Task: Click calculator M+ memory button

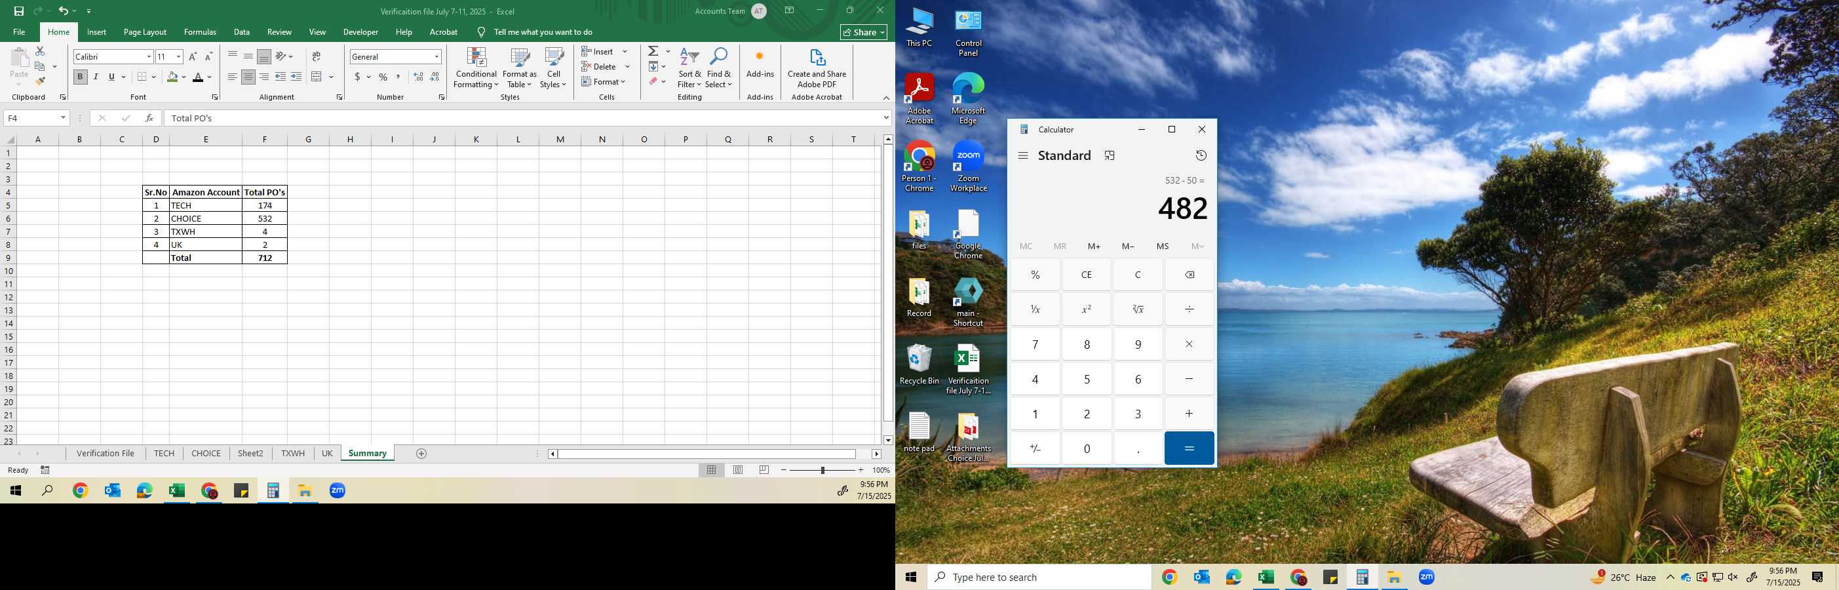Action: (1094, 246)
